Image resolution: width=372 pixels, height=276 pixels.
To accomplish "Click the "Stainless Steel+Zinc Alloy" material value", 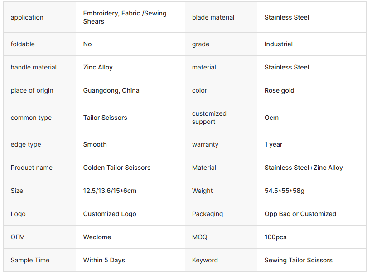I will 304,168.
